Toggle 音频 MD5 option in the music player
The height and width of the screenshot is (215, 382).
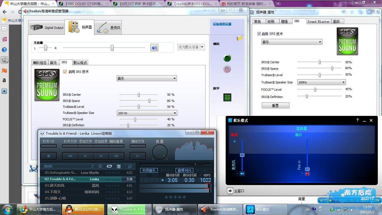pyautogui.click(x=184, y=170)
